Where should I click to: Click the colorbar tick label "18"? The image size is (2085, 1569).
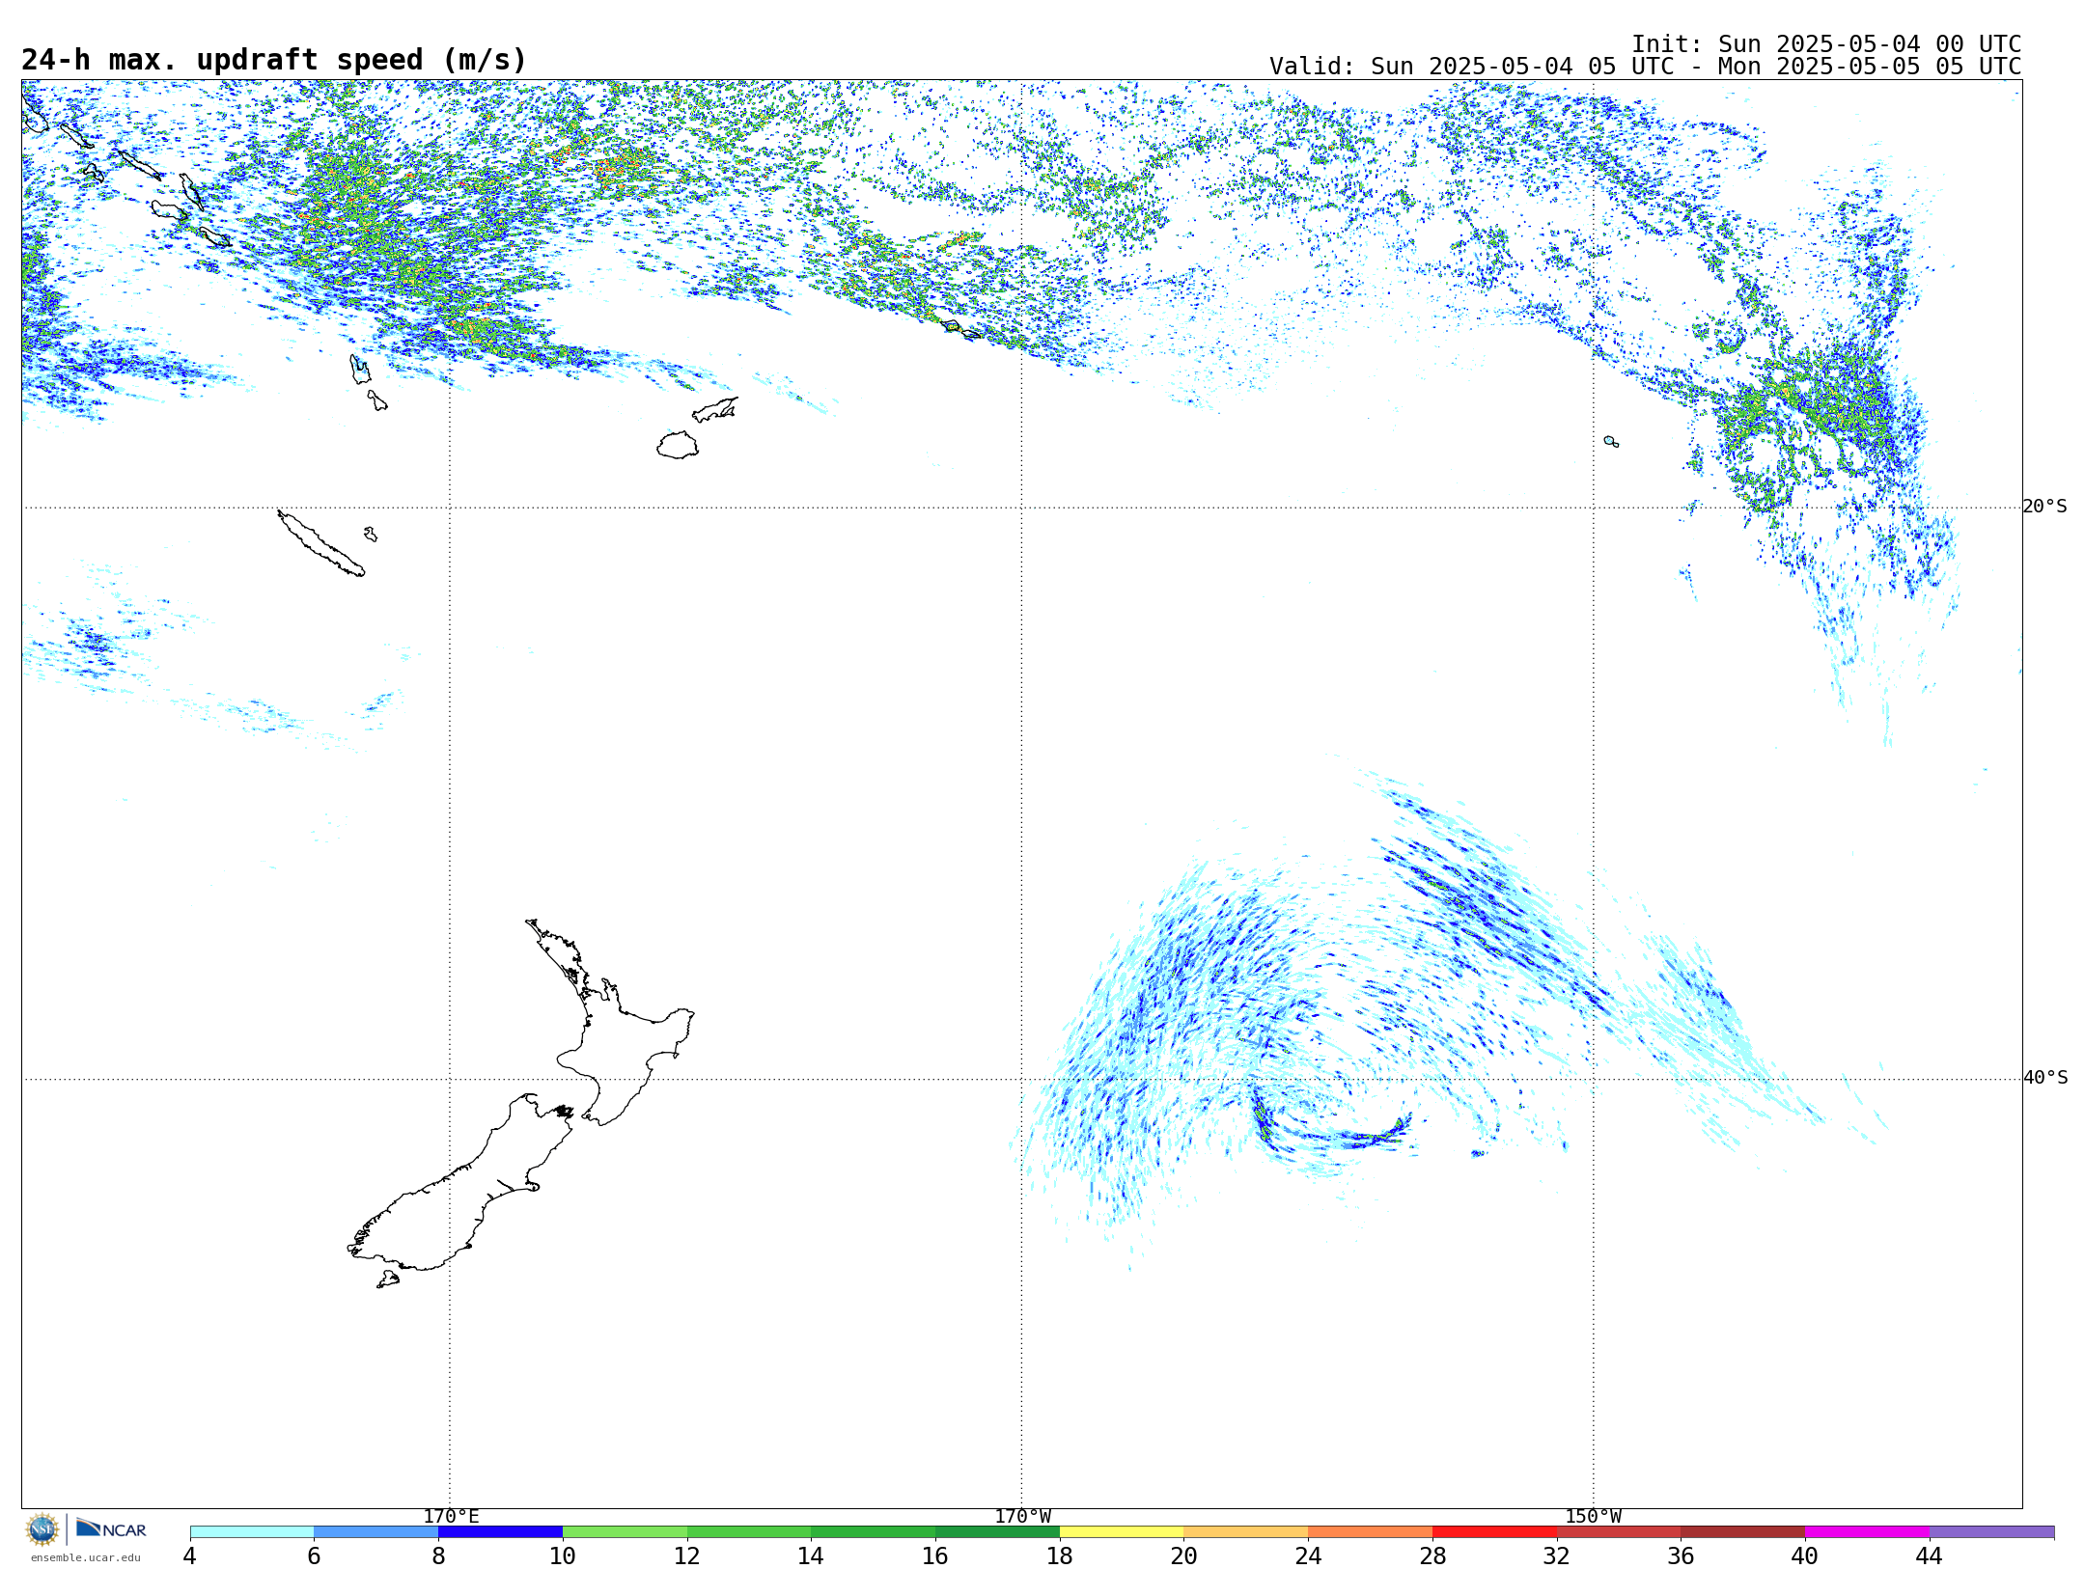(x=1059, y=1556)
